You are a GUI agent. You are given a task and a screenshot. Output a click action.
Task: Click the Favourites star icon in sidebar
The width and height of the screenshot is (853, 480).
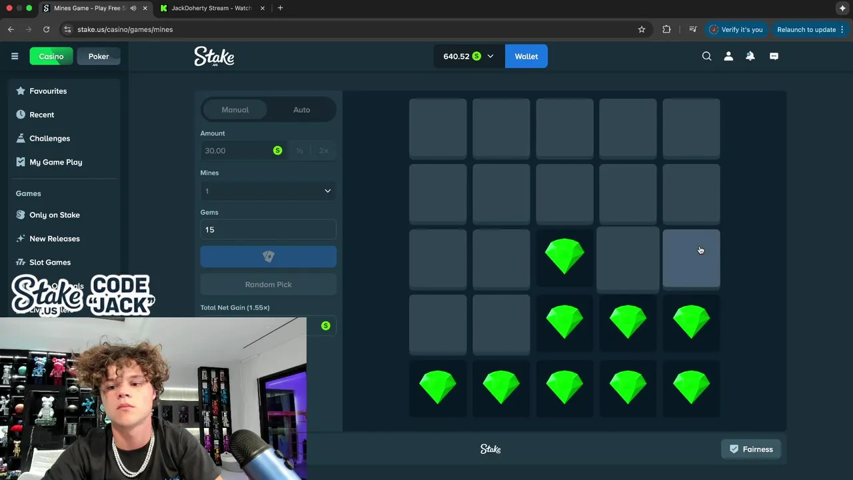21,91
